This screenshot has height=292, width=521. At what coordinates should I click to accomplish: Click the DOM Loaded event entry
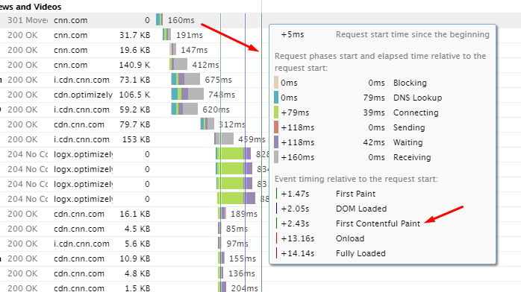pos(331,209)
